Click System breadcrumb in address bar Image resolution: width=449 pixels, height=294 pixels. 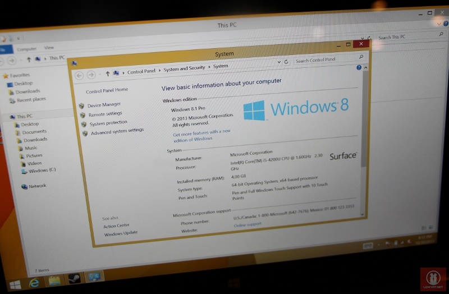tap(221, 66)
